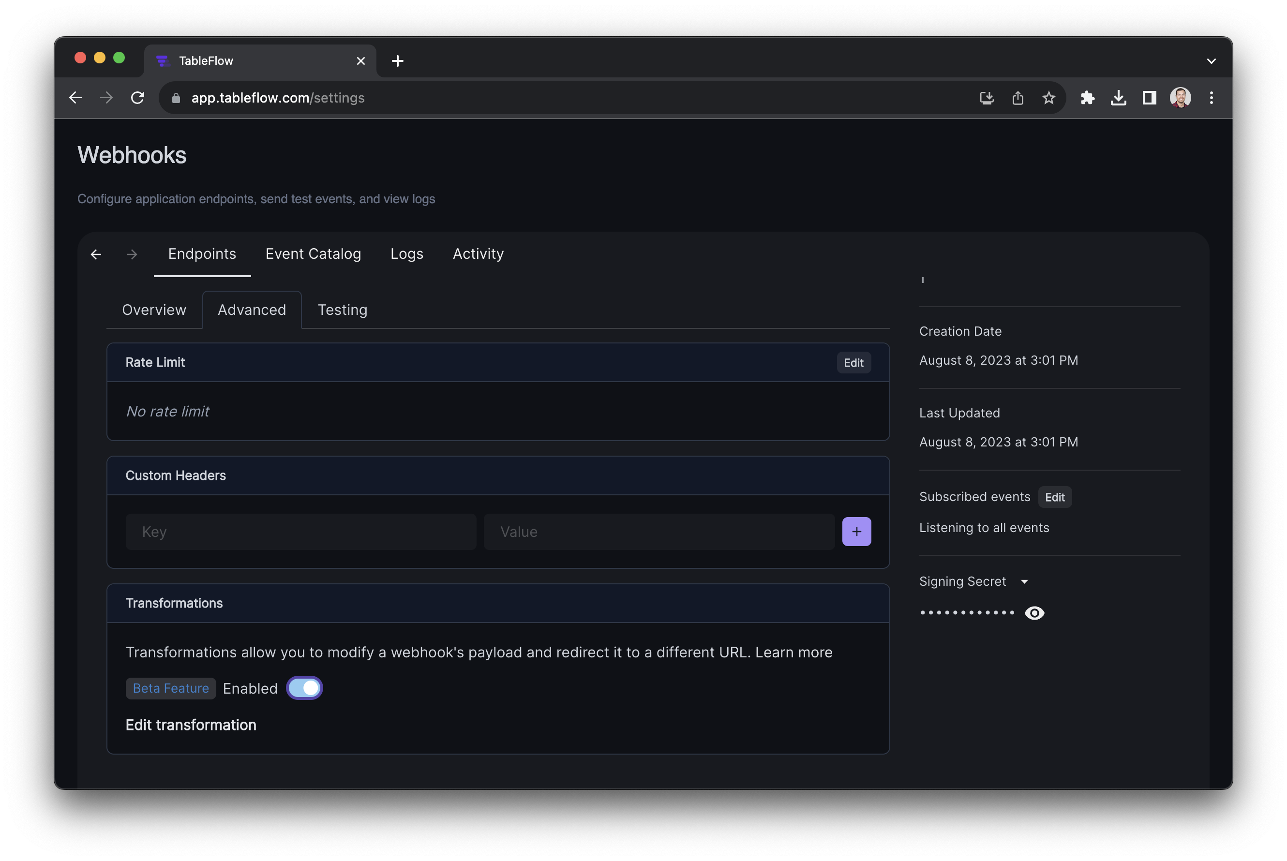Click Edit transformation link
The width and height of the screenshot is (1287, 861).
(191, 725)
